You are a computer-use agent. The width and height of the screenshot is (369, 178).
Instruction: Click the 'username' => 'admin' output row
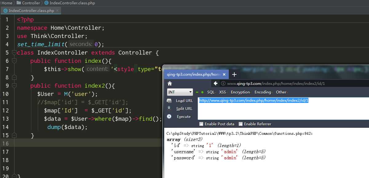(x=218, y=152)
